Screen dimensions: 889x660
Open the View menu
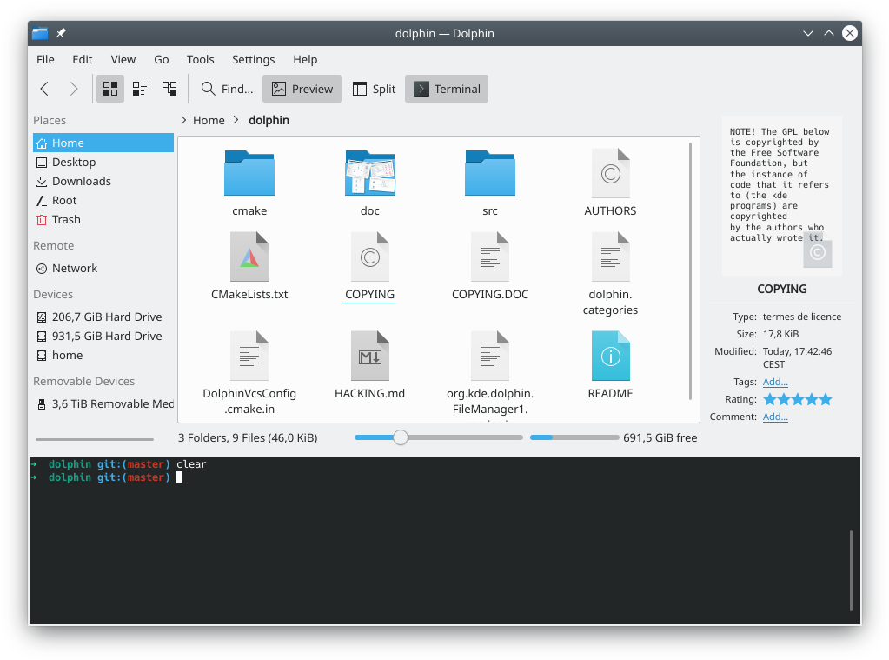click(123, 60)
